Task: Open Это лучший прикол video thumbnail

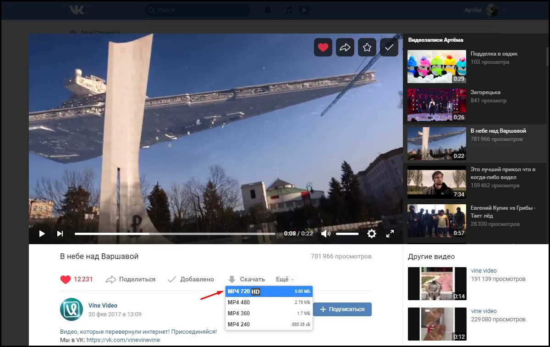Action: pyautogui.click(x=437, y=182)
